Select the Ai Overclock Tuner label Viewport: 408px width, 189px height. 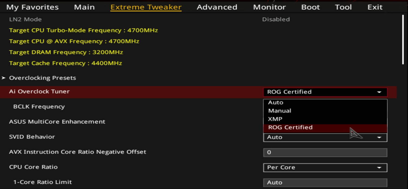(x=39, y=92)
